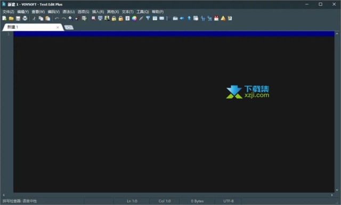This screenshot has width=341, height=205.
Task: Open the 编码(V) menu
Action: click(x=54, y=12)
